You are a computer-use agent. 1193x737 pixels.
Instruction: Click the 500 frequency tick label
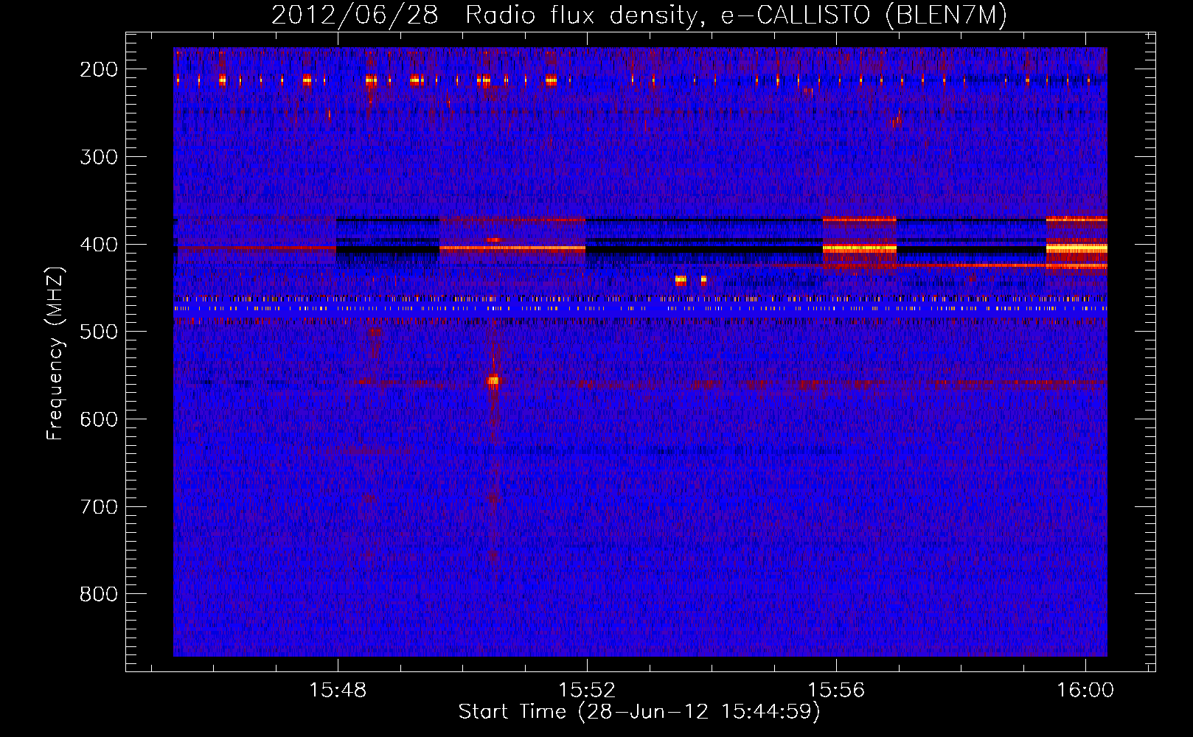(x=99, y=332)
